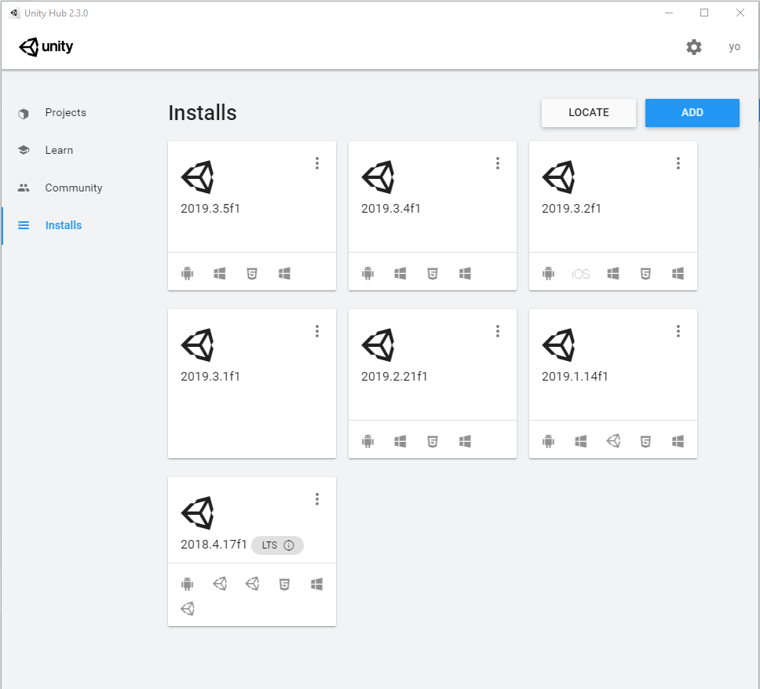The image size is (760, 689).
Task: Click the Windows icon beside Android on 2019.3.5f1
Action: point(220,274)
